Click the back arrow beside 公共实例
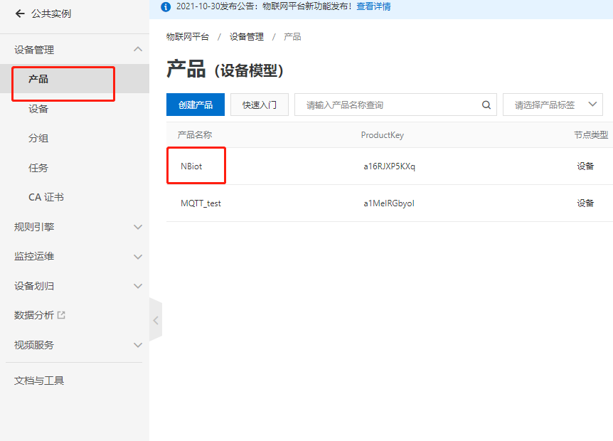 click(x=19, y=13)
